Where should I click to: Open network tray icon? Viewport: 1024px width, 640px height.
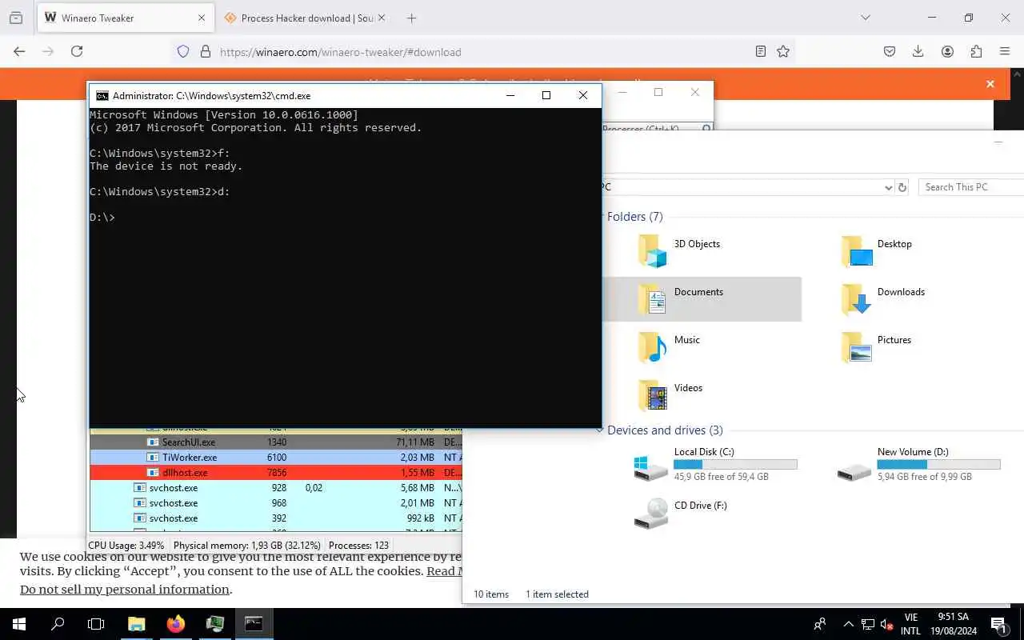tap(867, 624)
